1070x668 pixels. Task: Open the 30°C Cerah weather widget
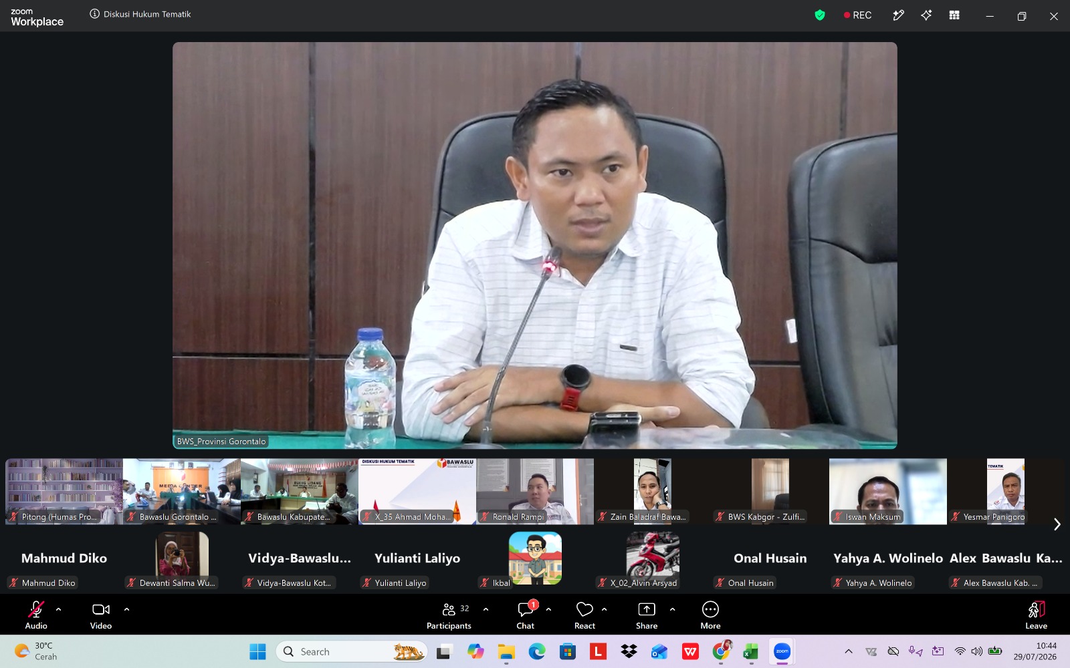pyautogui.click(x=36, y=651)
